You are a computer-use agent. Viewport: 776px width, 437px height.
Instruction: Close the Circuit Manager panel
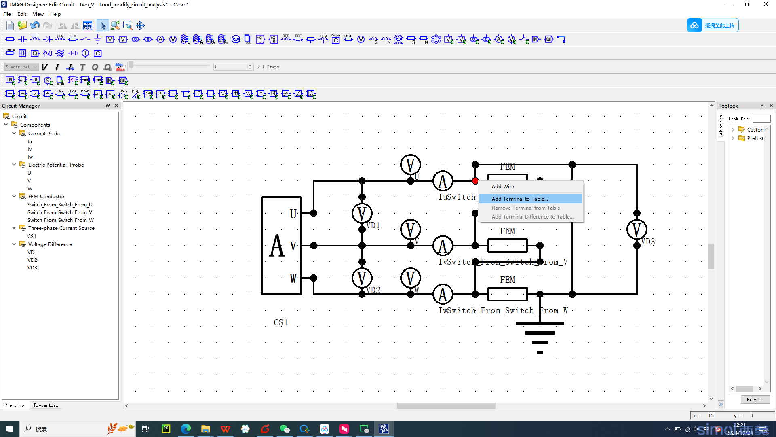coord(116,106)
